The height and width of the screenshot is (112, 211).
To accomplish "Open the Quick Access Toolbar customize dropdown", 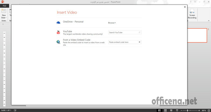I will pos(3,24).
